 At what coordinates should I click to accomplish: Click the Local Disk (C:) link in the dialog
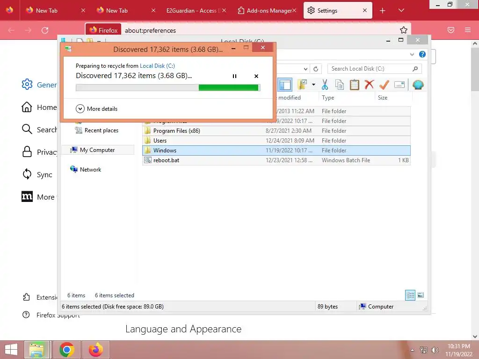click(x=157, y=65)
